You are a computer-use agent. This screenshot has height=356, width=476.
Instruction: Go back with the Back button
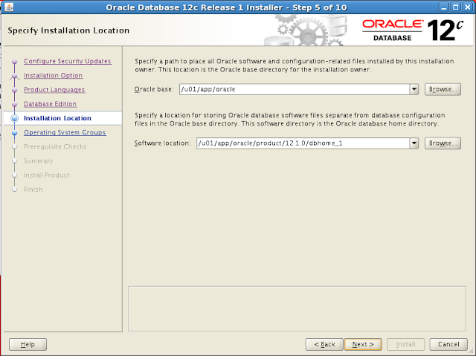tap(324, 344)
